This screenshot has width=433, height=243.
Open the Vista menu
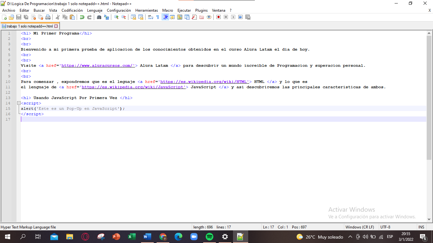[53, 10]
